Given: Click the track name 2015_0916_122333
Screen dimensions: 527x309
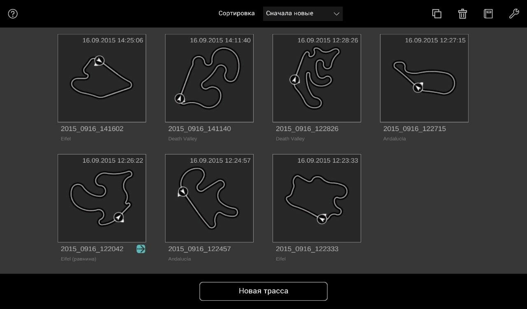Looking at the screenshot, I should pyautogui.click(x=307, y=249).
